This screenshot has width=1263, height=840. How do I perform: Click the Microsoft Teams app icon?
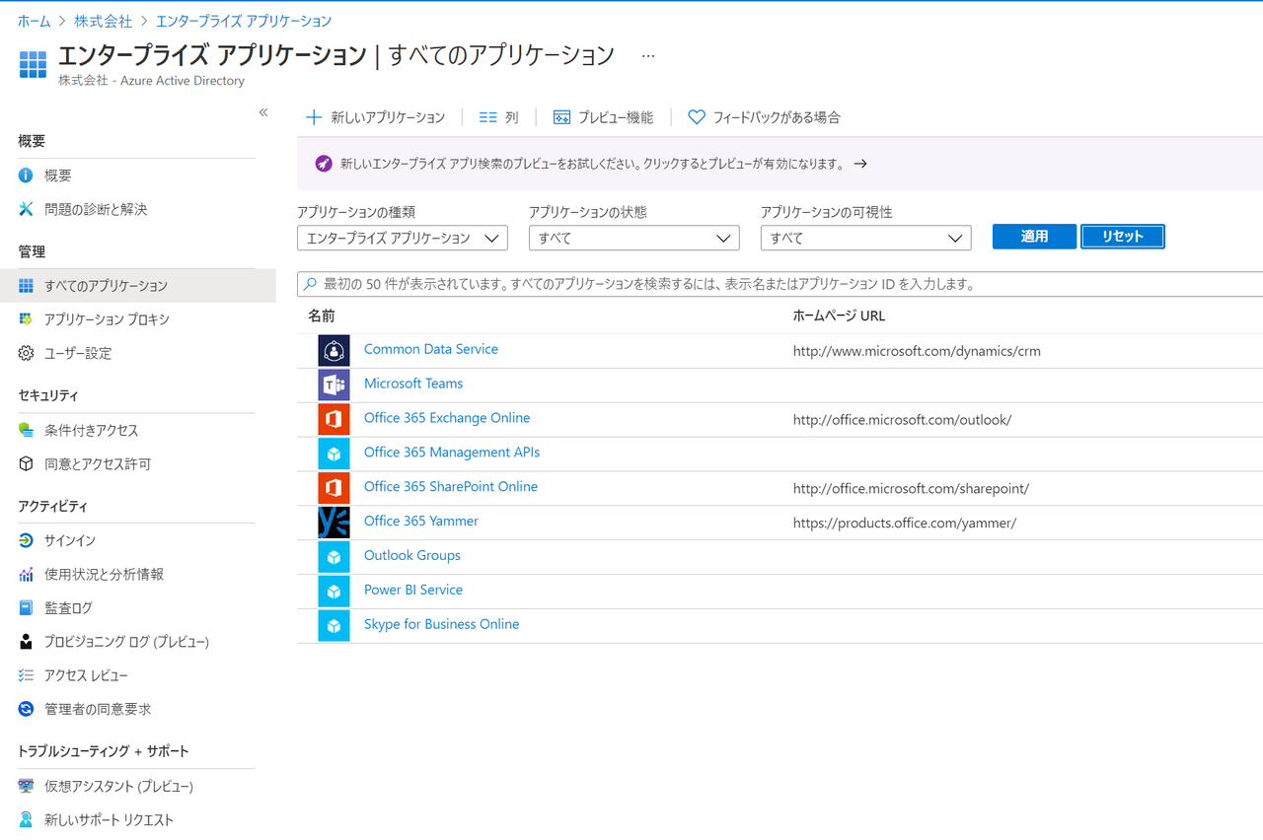334,385
